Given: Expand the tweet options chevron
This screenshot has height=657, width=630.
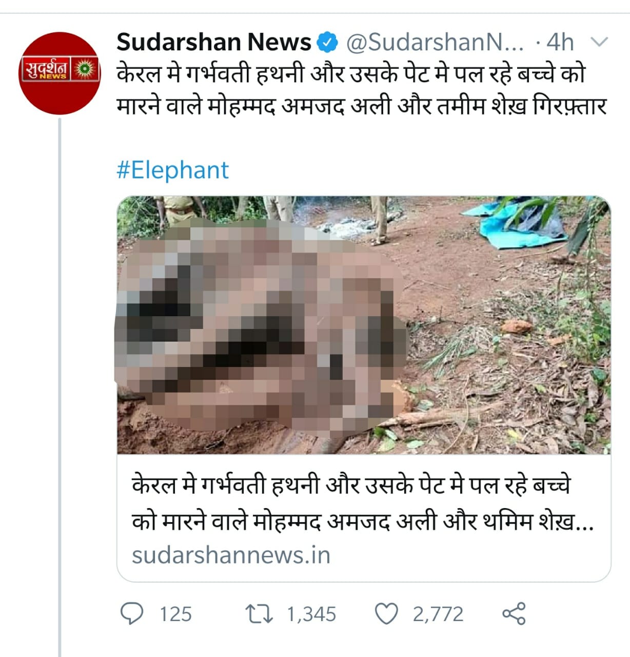Looking at the screenshot, I should pos(599,42).
